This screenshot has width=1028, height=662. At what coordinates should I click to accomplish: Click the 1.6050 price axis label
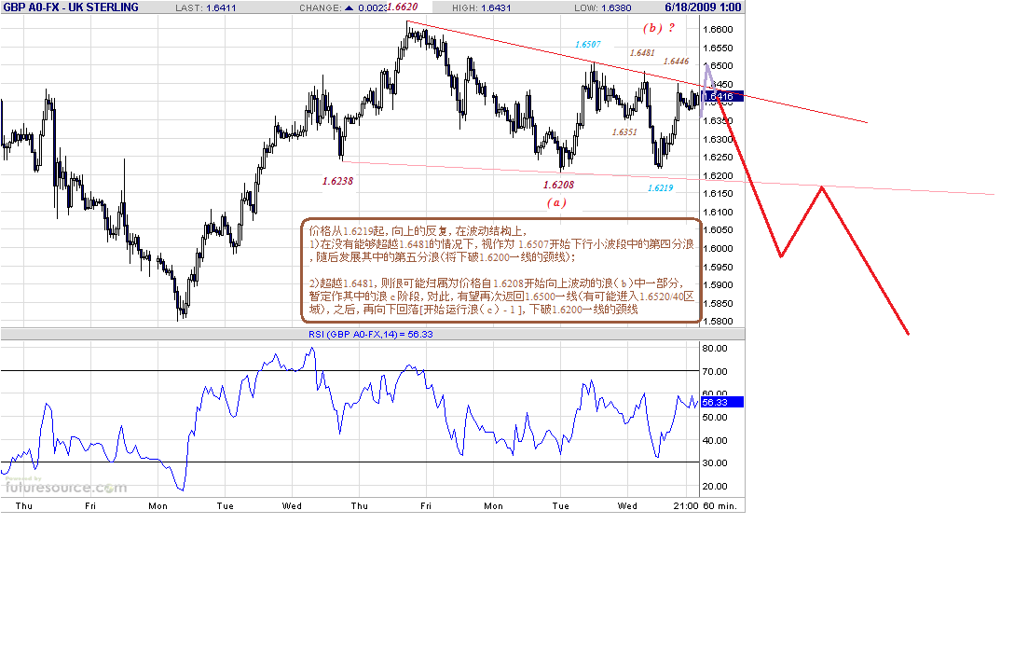[718, 229]
